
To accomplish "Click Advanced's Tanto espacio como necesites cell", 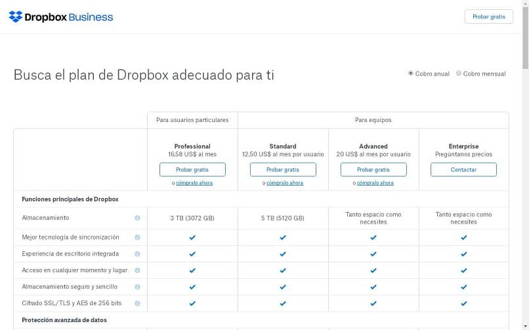I will click(x=373, y=218).
